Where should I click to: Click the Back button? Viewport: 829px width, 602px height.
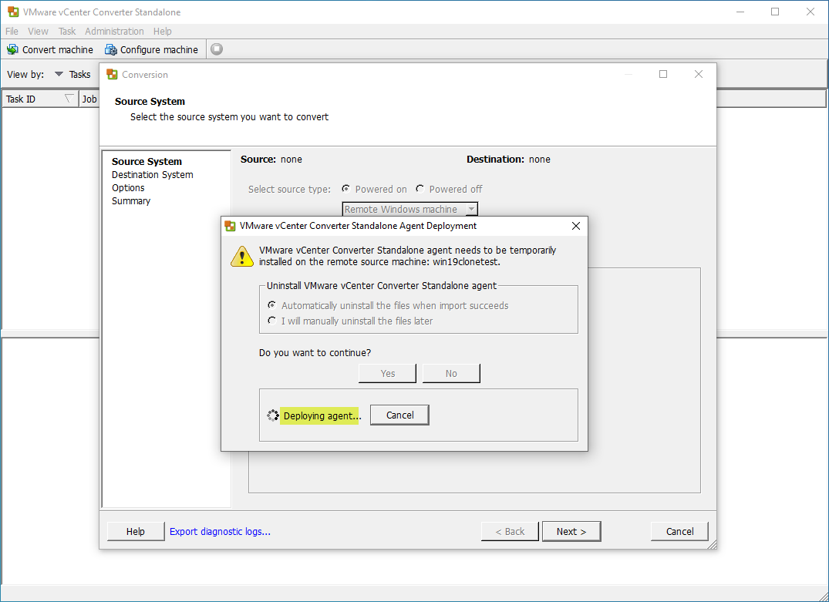coord(510,531)
